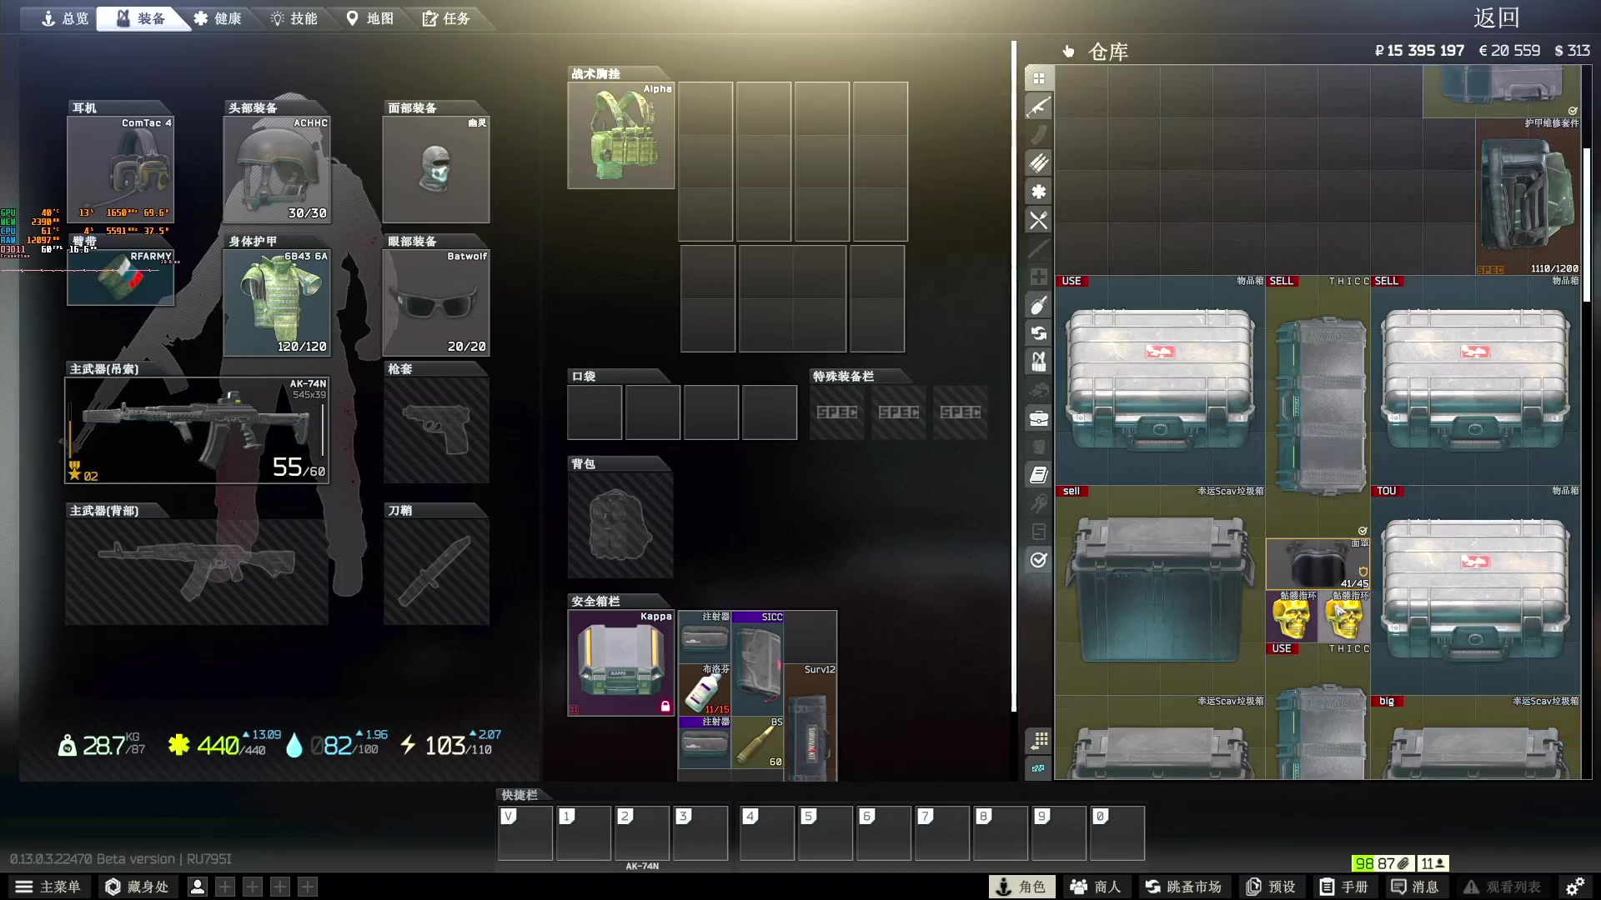Filter stash by weapons rifle icon
Viewport: 1601px width, 900px height.
pos(1038,107)
